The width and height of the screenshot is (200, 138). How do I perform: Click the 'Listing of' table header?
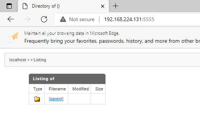tap(67, 79)
